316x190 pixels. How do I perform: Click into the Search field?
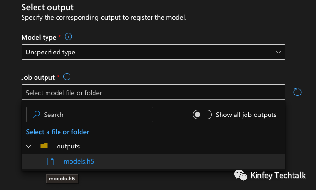pos(90,115)
